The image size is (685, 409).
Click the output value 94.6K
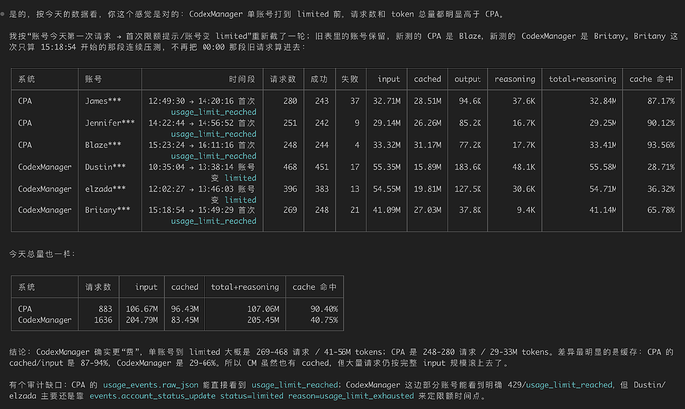(470, 101)
